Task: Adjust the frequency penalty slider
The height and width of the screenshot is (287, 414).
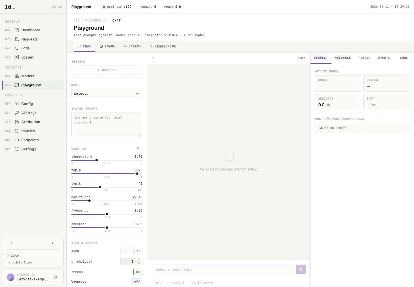Action: point(107,214)
